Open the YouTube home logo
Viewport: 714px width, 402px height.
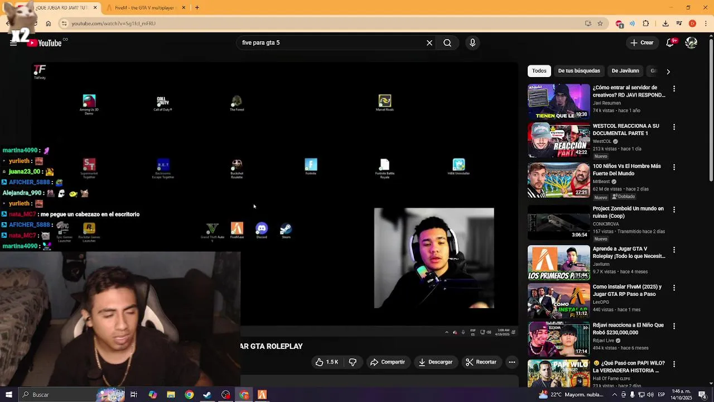pos(45,43)
